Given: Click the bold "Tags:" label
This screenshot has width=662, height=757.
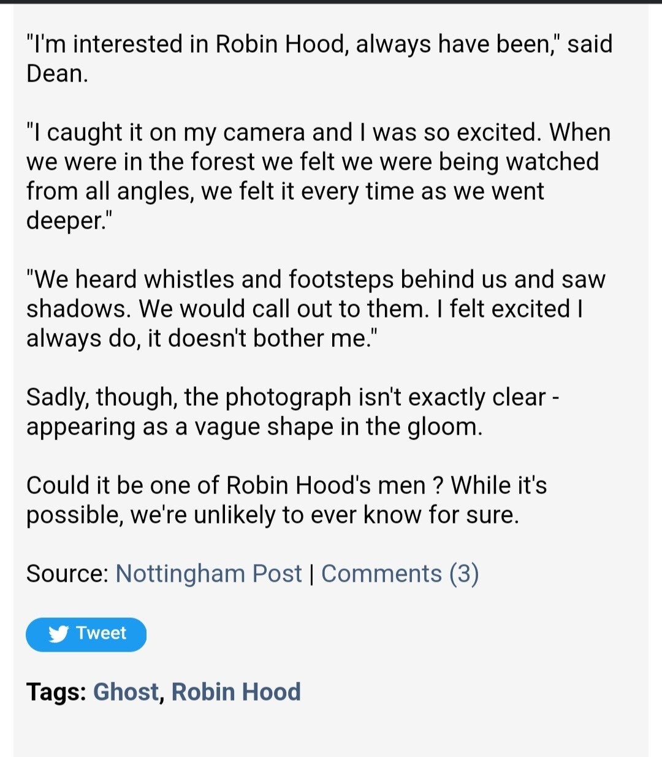Looking at the screenshot, I should [56, 692].
